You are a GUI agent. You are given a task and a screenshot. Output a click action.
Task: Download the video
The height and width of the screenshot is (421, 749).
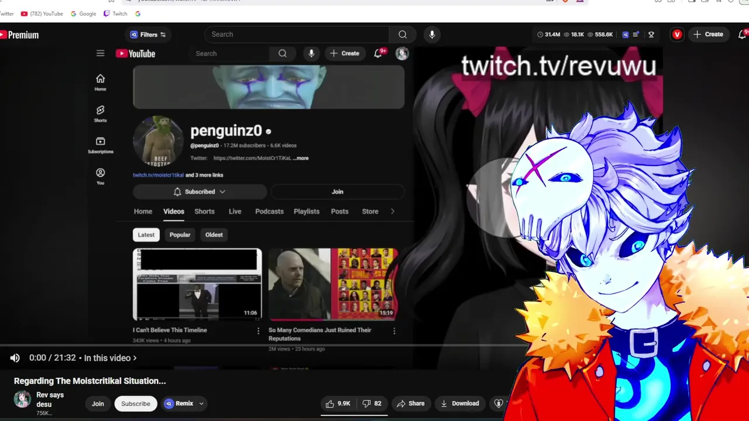click(460, 403)
